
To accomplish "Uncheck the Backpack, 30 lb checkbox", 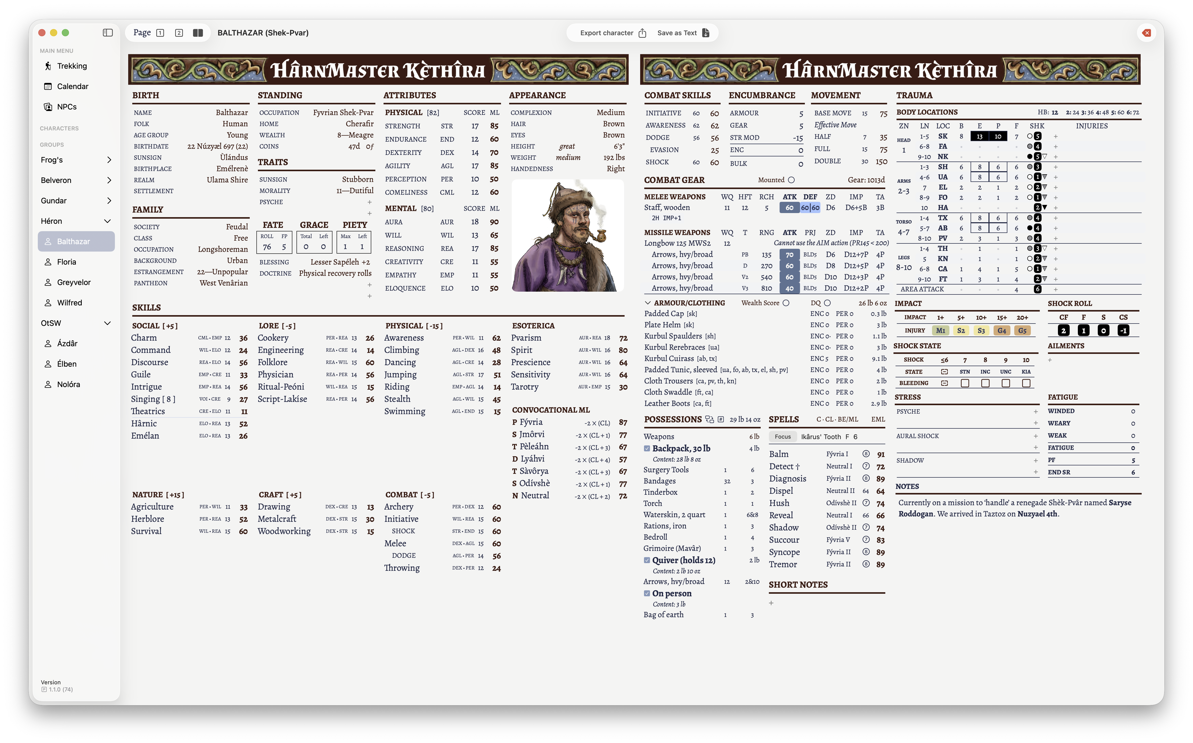I will (x=647, y=448).
